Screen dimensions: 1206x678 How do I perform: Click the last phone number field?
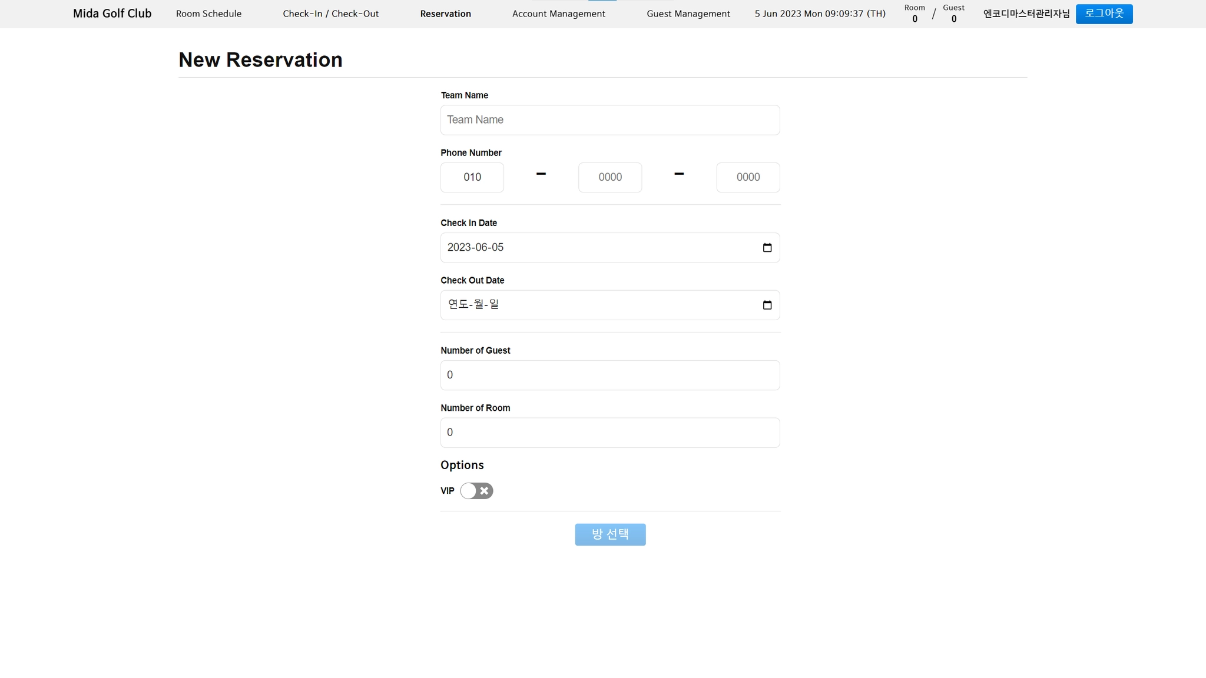(x=747, y=177)
